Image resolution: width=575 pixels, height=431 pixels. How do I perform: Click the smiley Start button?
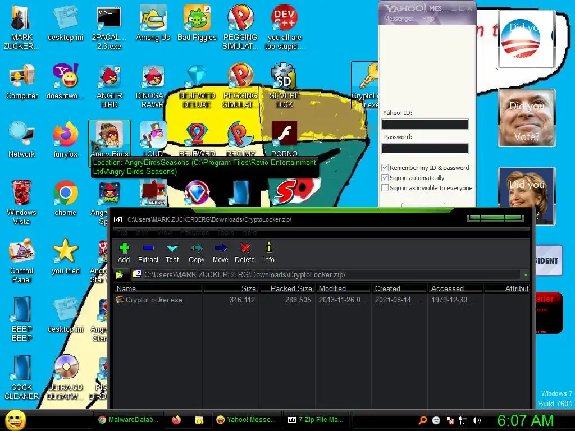pyautogui.click(x=15, y=420)
